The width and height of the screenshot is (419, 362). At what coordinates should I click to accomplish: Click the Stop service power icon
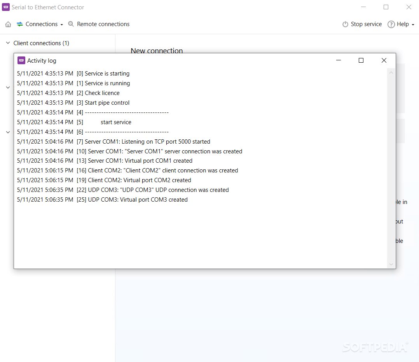pos(345,25)
